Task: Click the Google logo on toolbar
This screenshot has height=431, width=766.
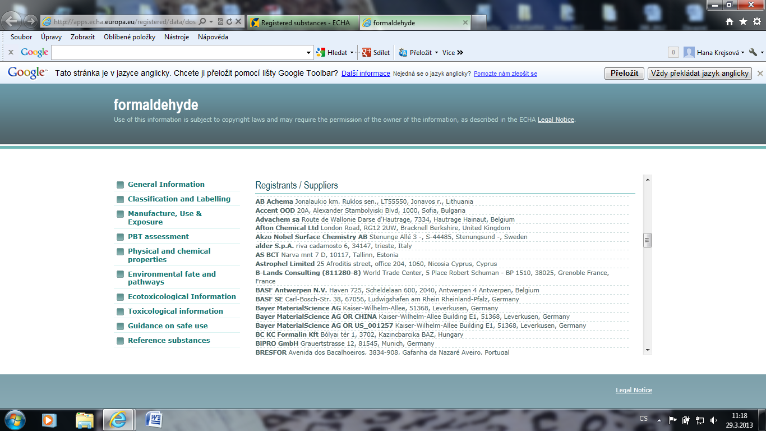Action: coord(35,52)
